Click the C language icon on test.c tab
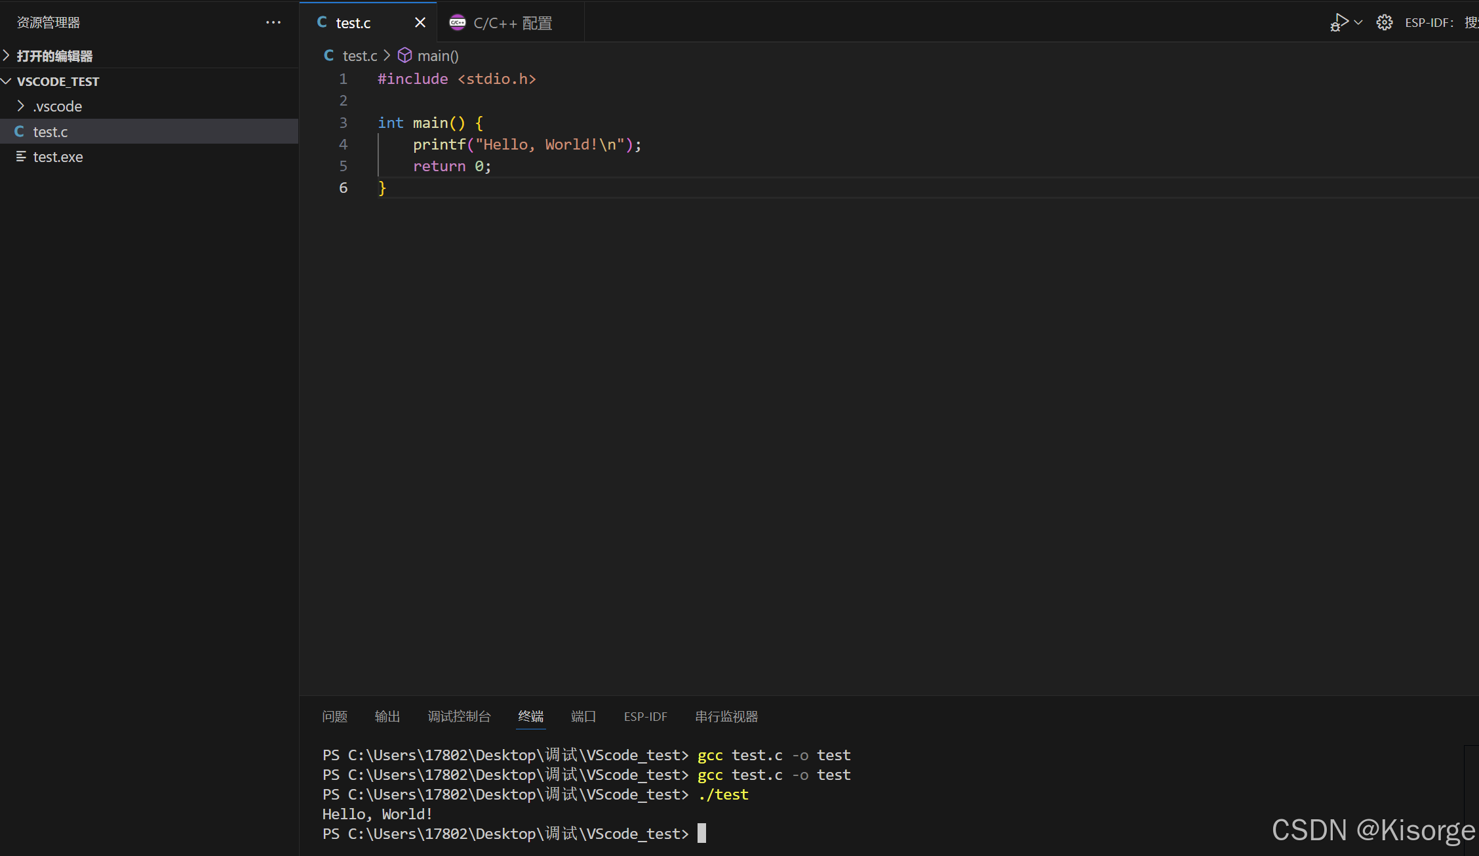The width and height of the screenshot is (1479, 856). [322, 22]
